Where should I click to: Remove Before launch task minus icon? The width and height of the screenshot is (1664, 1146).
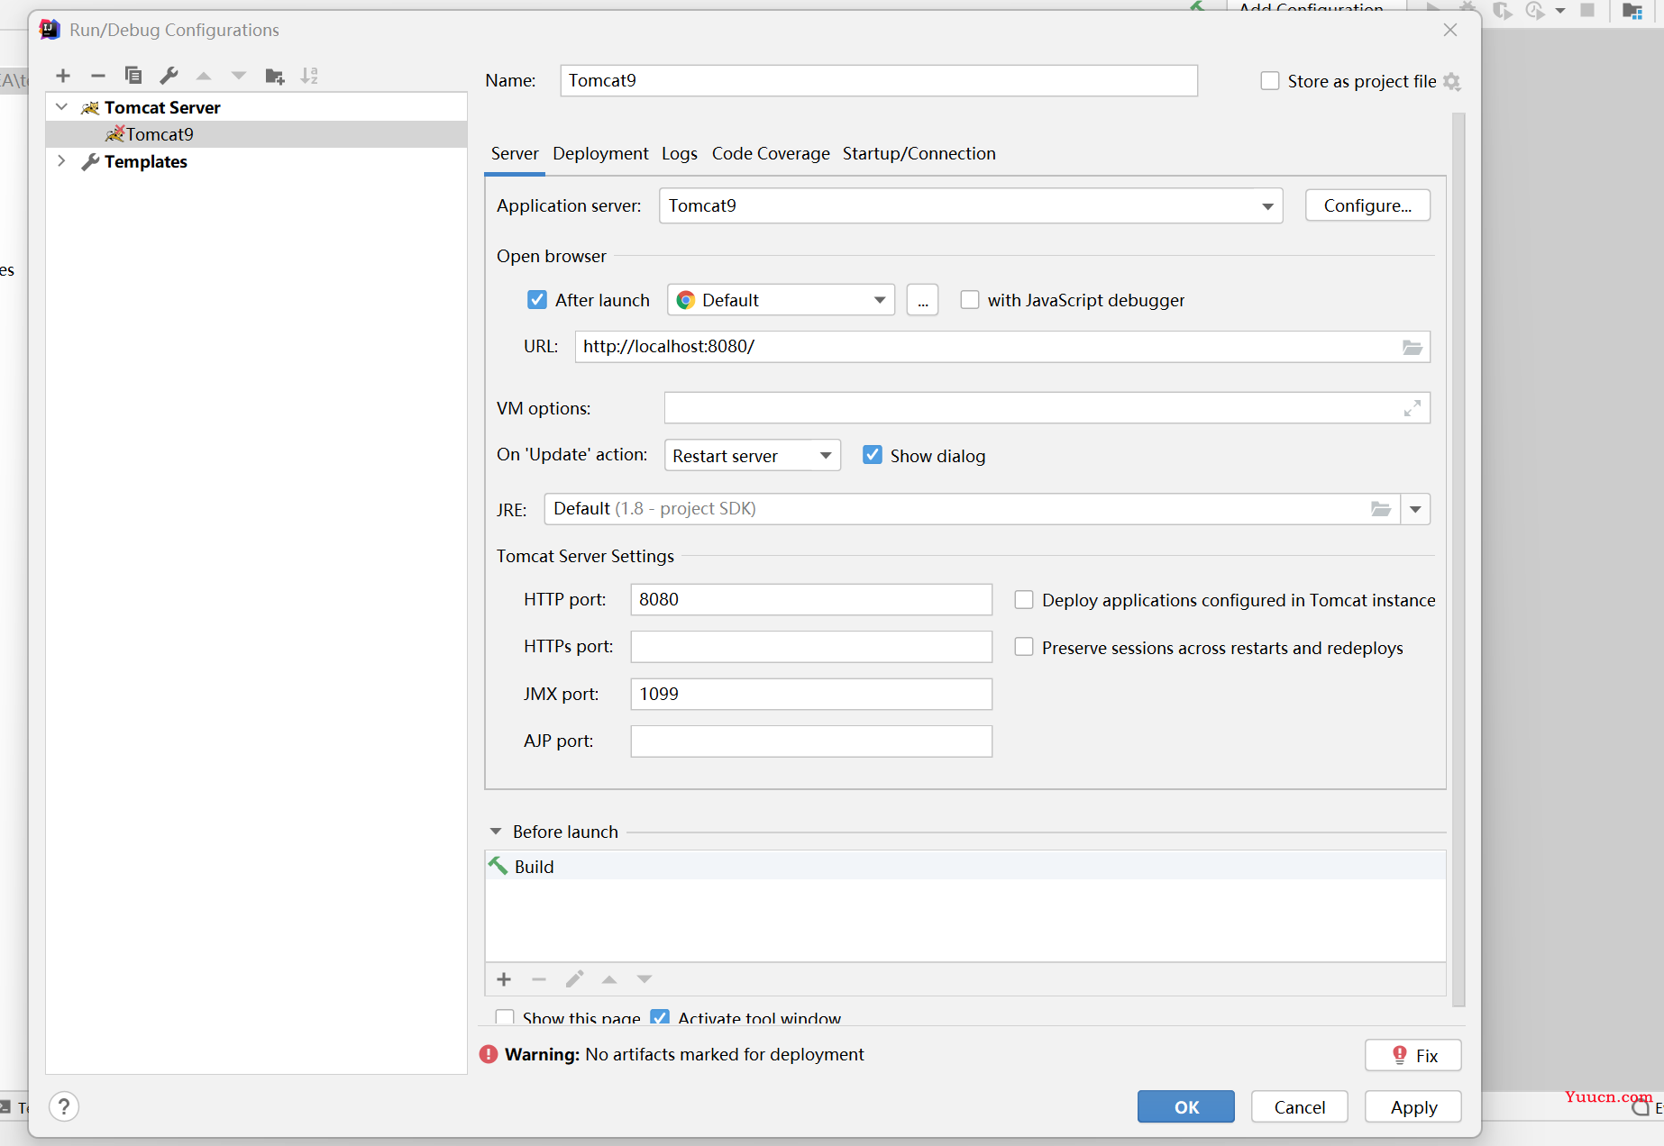(x=539, y=979)
